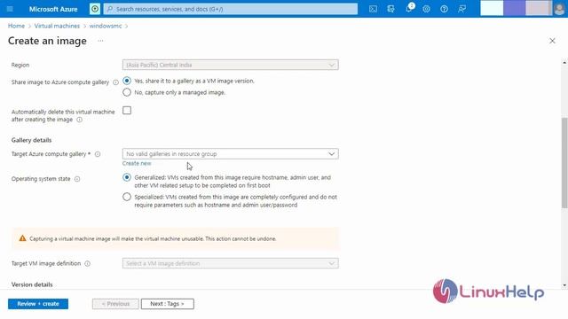Screen dimensions: 568x319
Task: Click the Review + create button
Action: [x=38, y=304]
